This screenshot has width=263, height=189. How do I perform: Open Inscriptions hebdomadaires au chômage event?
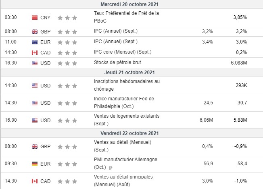(x=127, y=85)
